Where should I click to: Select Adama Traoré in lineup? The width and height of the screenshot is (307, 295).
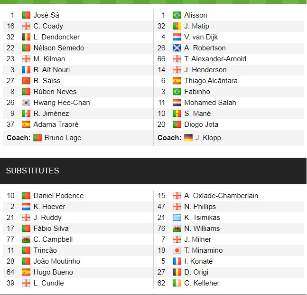[56, 124]
